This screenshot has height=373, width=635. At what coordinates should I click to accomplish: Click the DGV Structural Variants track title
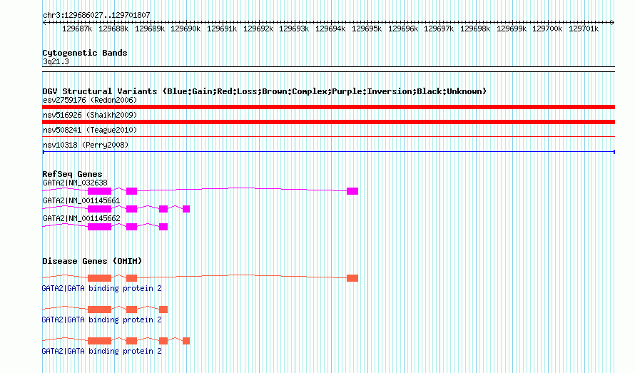point(265,91)
